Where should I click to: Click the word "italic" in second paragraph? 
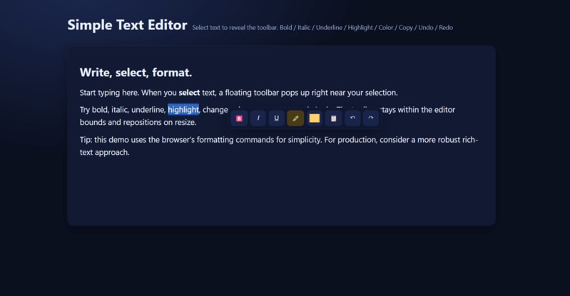point(119,109)
